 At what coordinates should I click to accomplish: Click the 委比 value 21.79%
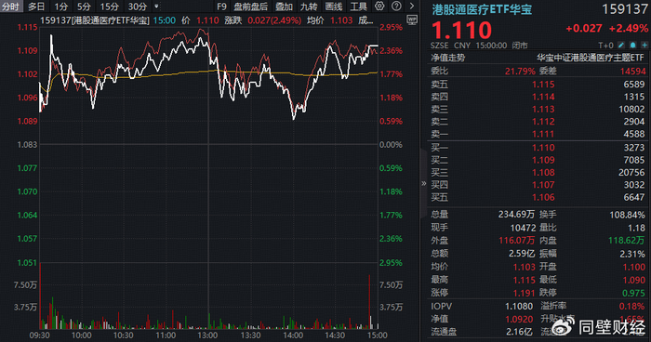pos(520,72)
